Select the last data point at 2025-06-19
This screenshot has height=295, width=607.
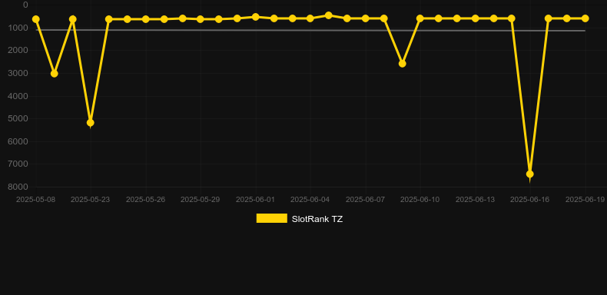click(x=585, y=18)
